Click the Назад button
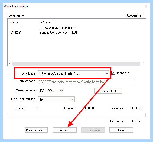Viewport: 153px width, 142px height. pyautogui.click(x=121, y=130)
